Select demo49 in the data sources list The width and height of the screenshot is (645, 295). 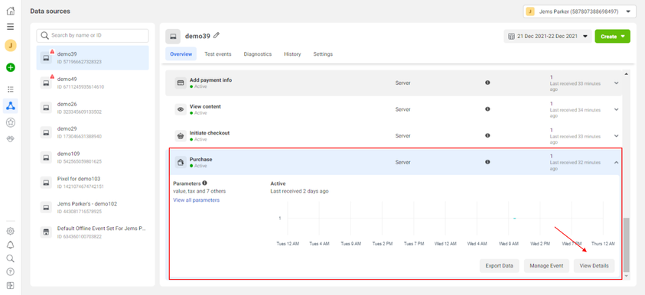(93, 83)
